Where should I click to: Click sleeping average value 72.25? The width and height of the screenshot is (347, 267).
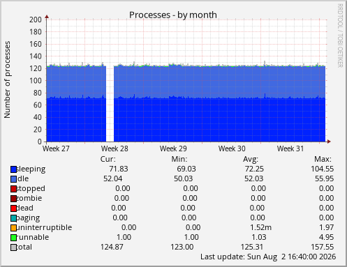(254, 169)
